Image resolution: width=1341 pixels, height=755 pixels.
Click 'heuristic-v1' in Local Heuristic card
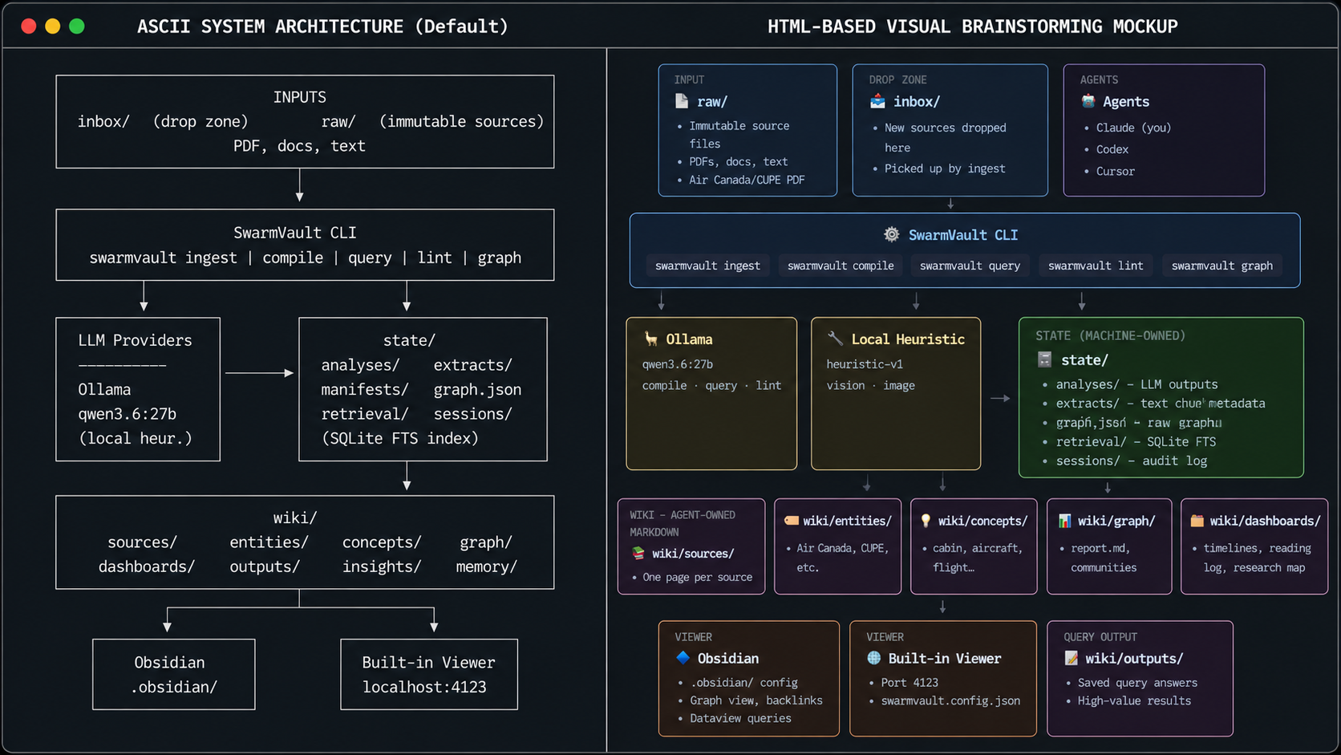(x=865, y=364)
